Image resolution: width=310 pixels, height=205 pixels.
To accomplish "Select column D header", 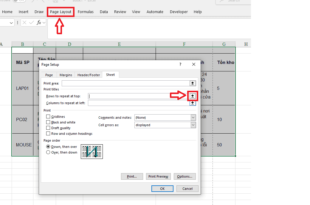I will tap(69, 44).
